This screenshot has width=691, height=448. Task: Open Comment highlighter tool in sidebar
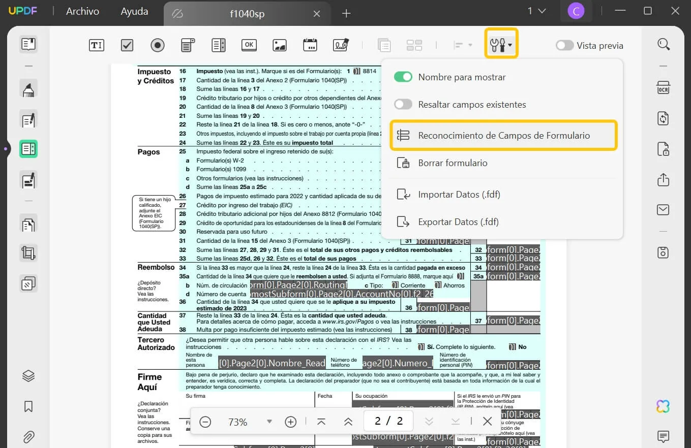pos(28,89)
